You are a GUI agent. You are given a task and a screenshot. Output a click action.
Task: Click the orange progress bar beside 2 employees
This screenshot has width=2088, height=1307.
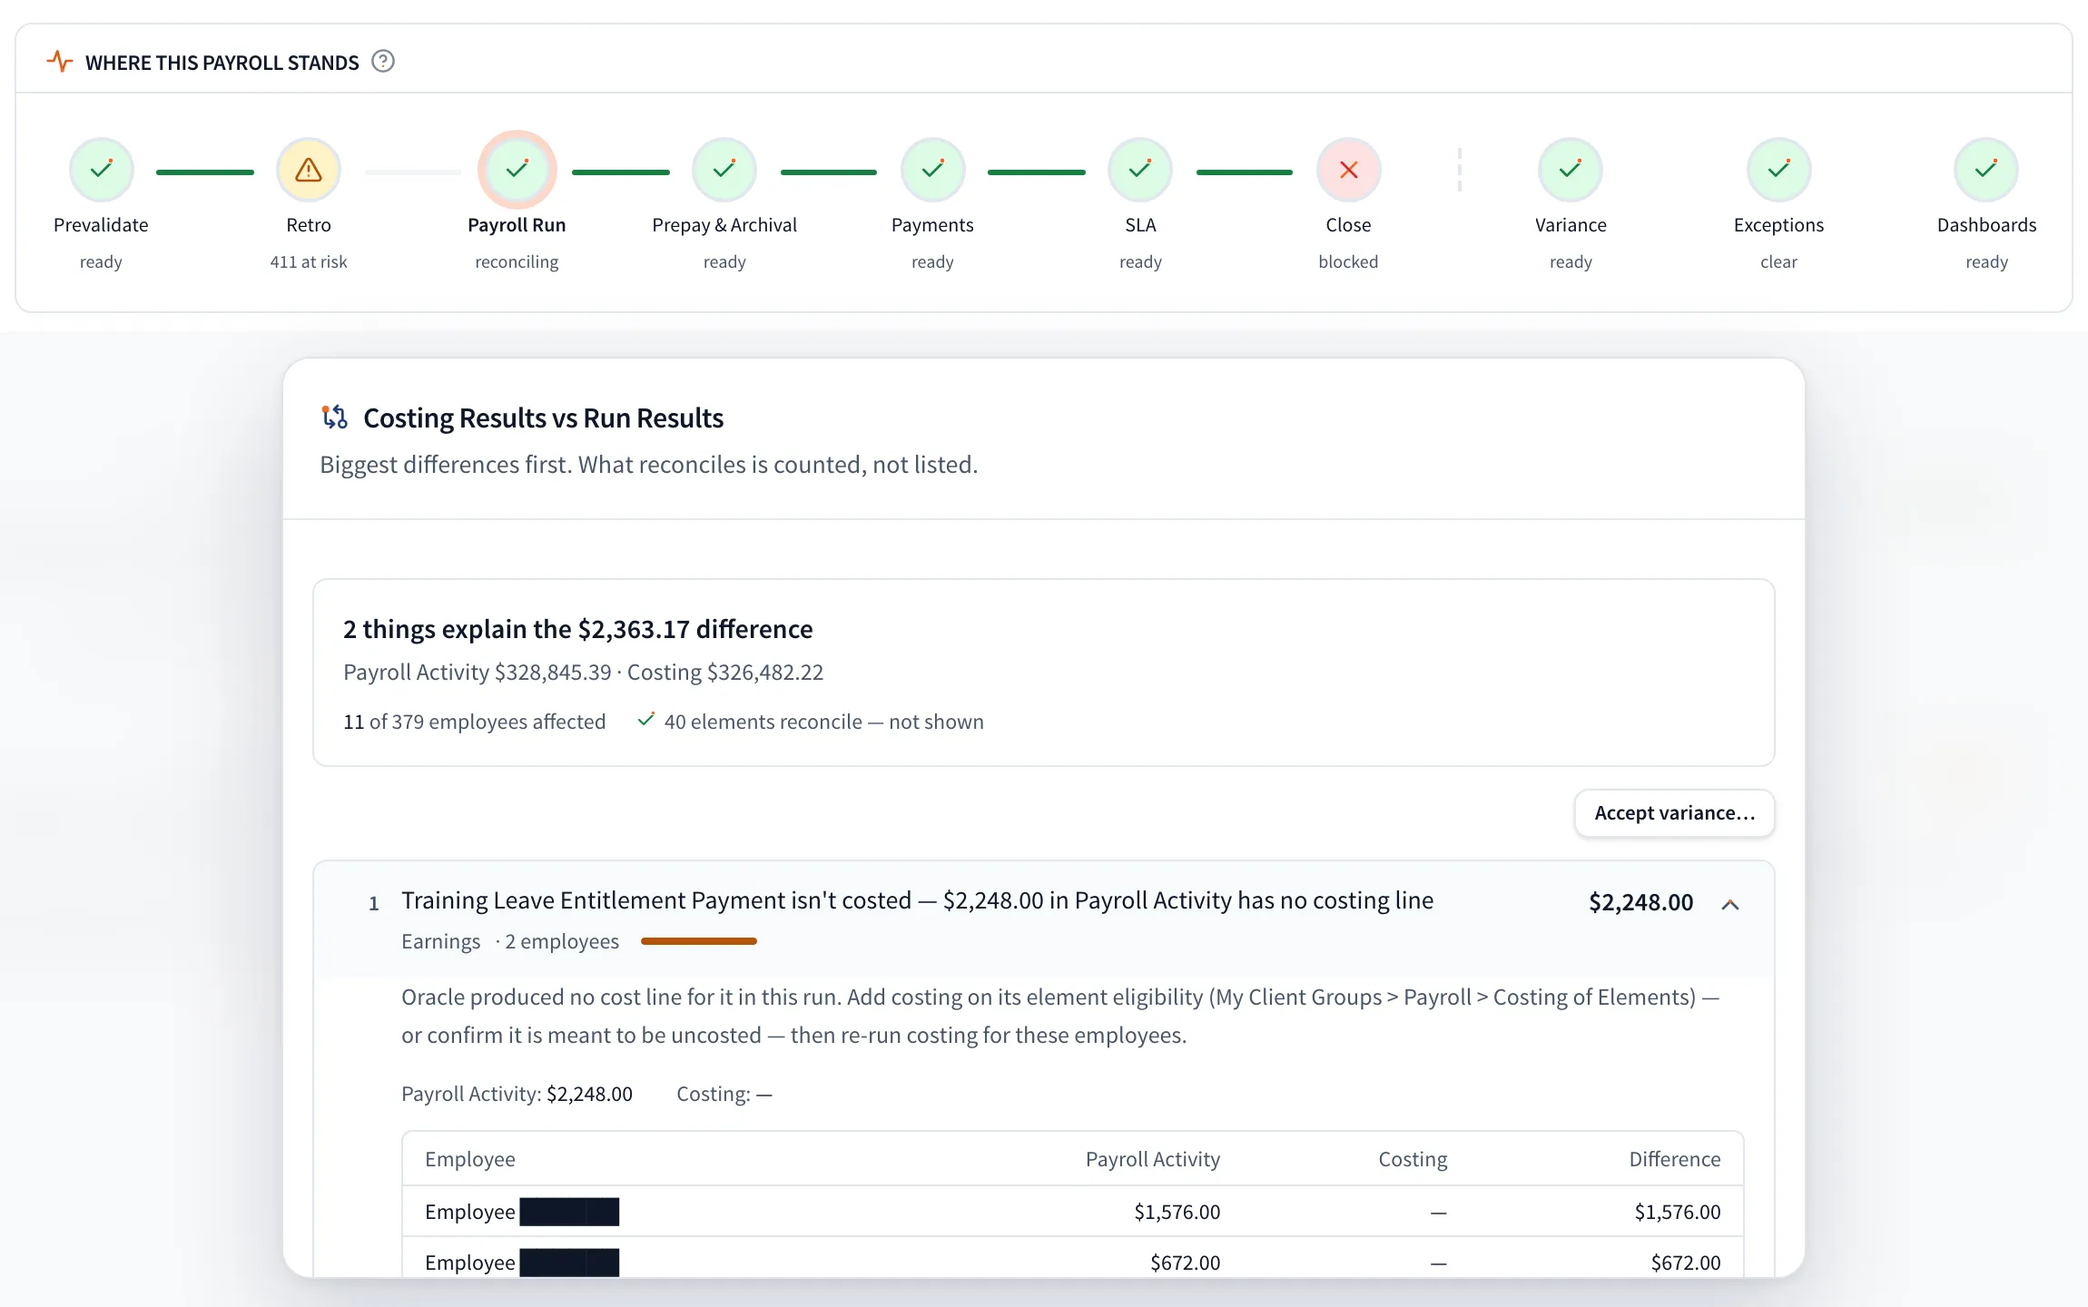[x=698, y=941]
